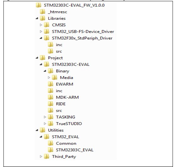182x167 pixels.
Task: Select the EWARM label
Action: [64, 84]
